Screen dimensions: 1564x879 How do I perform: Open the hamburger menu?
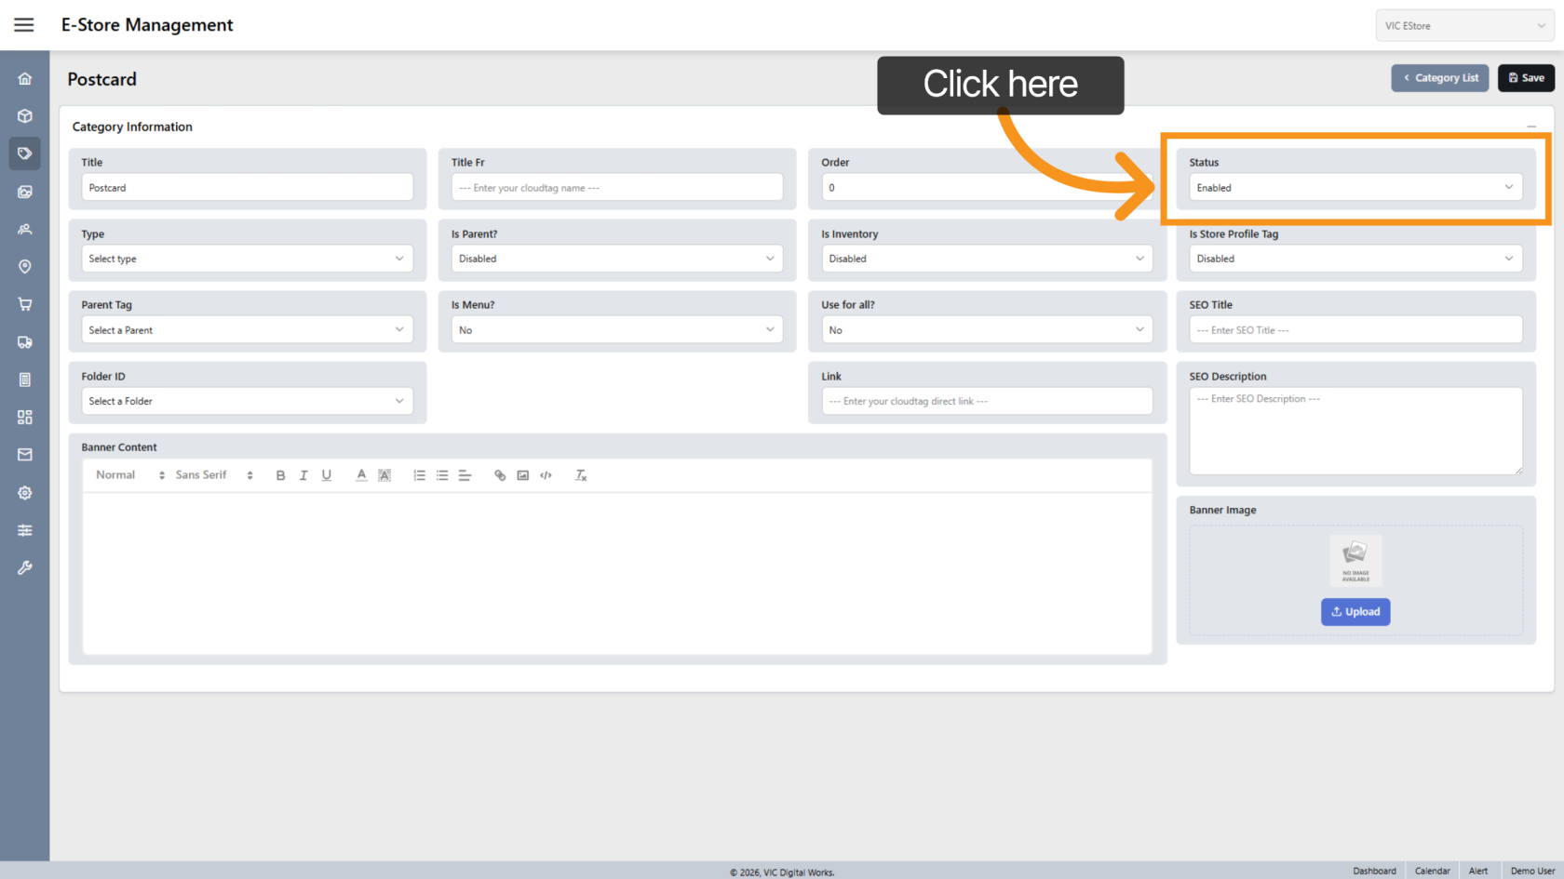24,25
